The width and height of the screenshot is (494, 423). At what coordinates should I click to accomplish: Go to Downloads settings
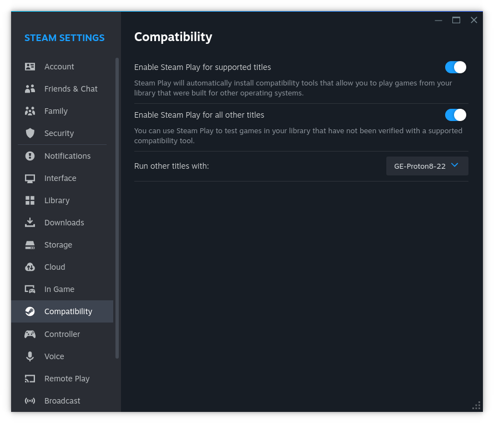click(x=62, y=223)
